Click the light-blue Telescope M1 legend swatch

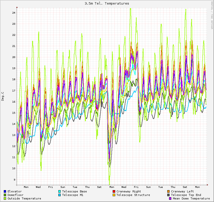click(x=59, y=195)
